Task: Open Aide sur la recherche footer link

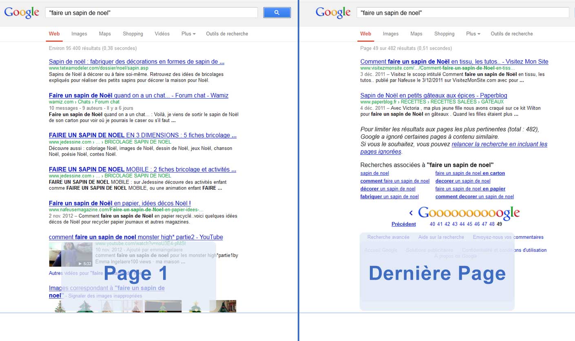Action: coord(441,237)
